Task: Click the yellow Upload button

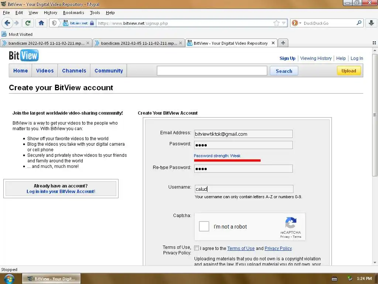Action: pyautogui.click(x=348, y=71)
